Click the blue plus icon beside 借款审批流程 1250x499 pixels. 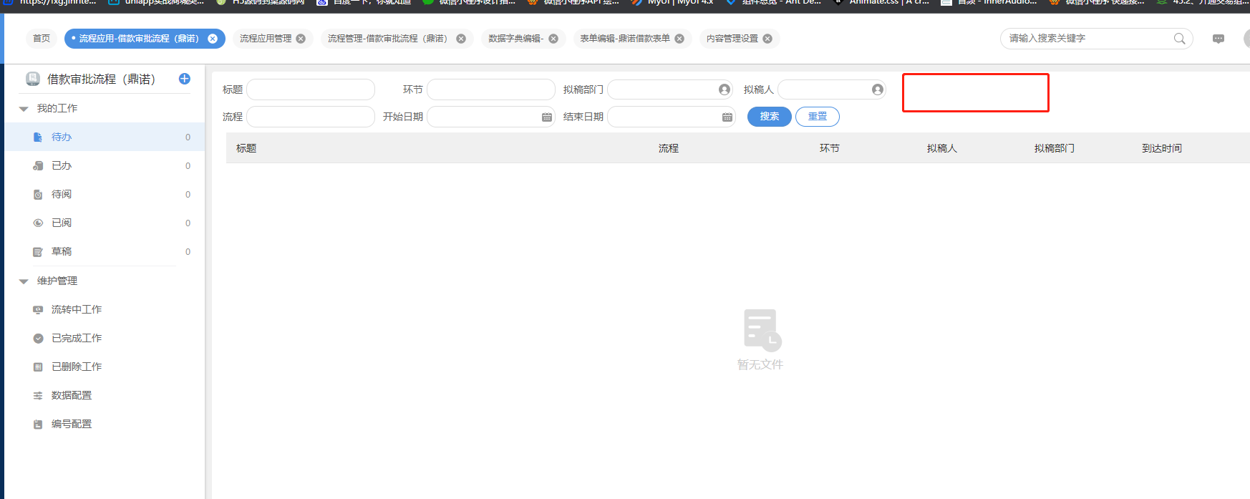184,79
